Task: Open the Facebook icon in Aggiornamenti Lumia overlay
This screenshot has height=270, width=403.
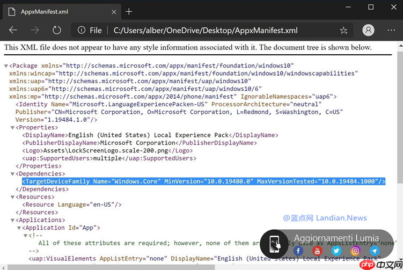Action: (x=298, y=251)
